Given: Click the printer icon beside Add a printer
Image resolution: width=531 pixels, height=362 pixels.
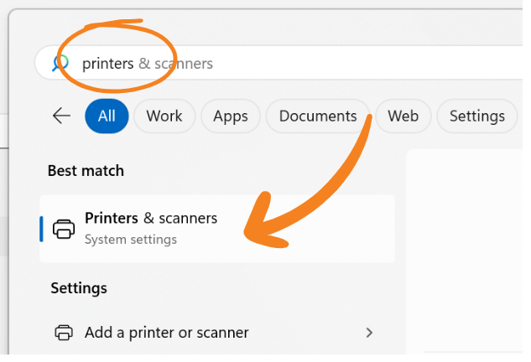Looking at the screenshot, I should pyautogui.click(x=64, y=333).
